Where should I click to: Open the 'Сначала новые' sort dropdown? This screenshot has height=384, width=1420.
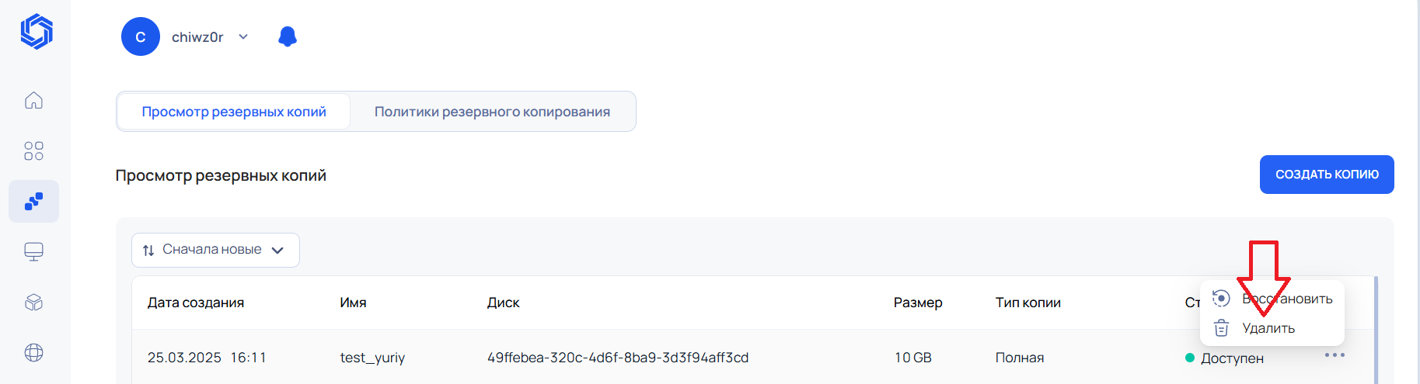click(x=215, y=250)
